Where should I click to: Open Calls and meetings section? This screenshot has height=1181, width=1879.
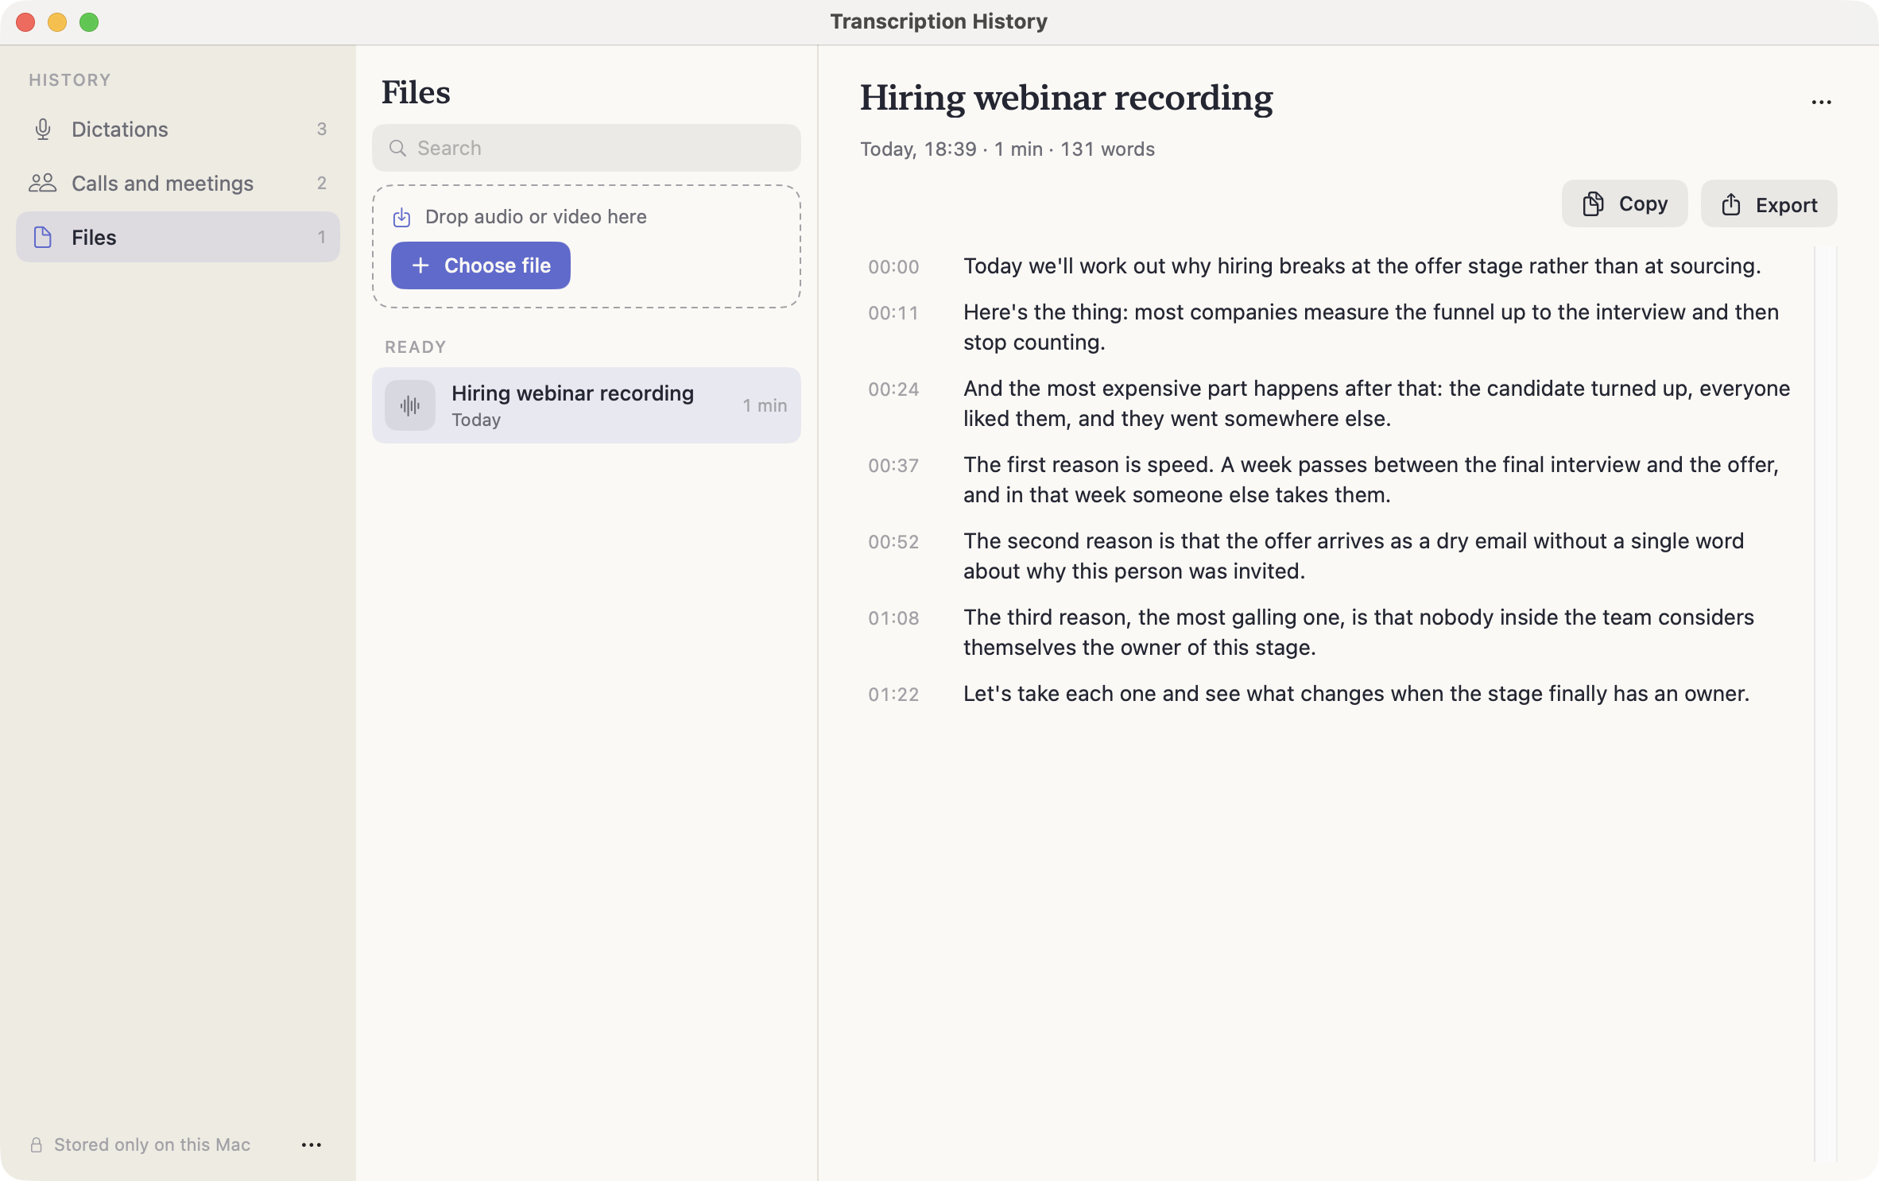[178, 183]
